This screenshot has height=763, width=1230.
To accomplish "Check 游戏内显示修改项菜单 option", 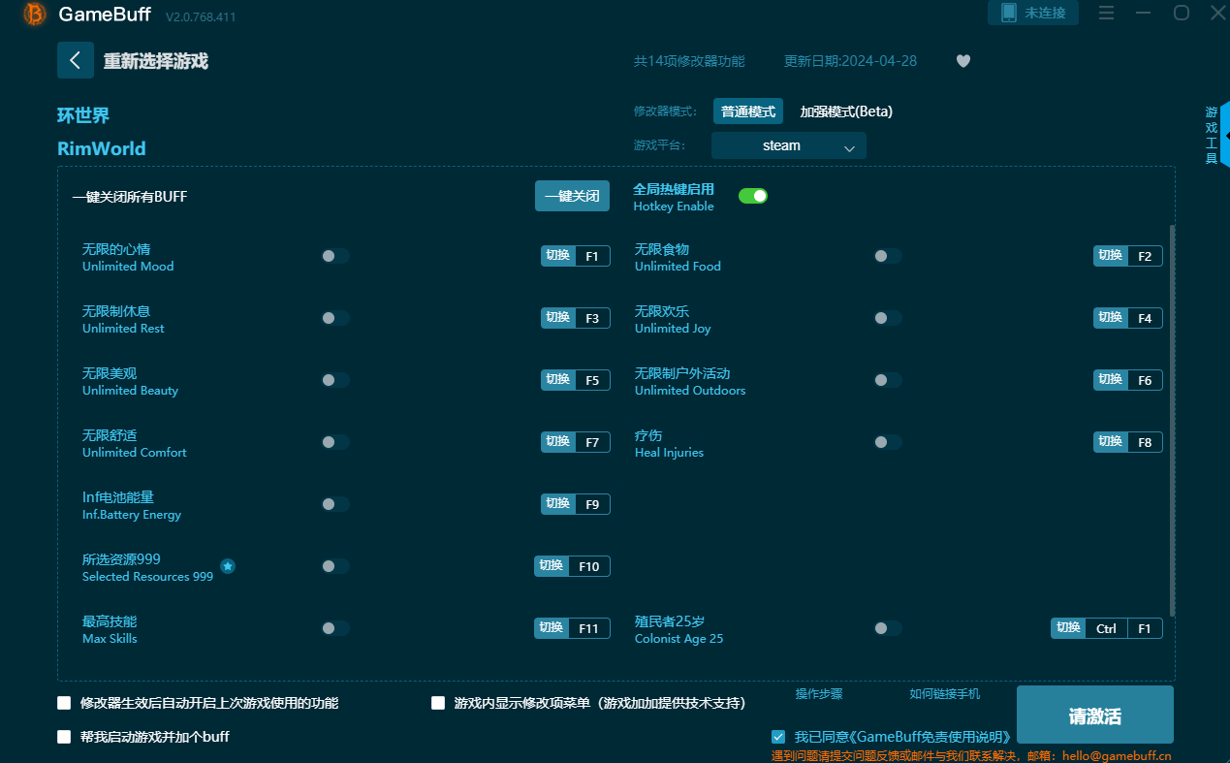I will 437,703.
